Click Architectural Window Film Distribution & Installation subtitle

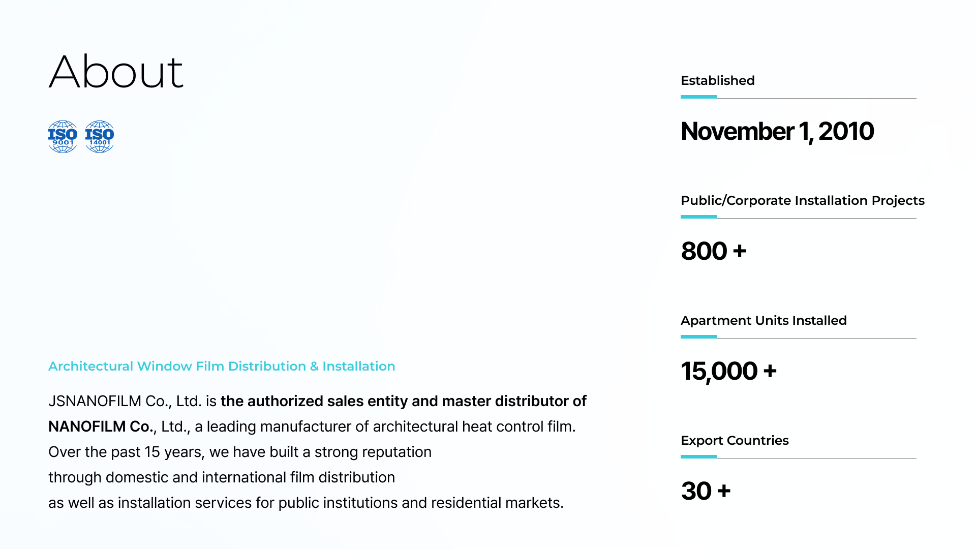[x=222, y=366]
